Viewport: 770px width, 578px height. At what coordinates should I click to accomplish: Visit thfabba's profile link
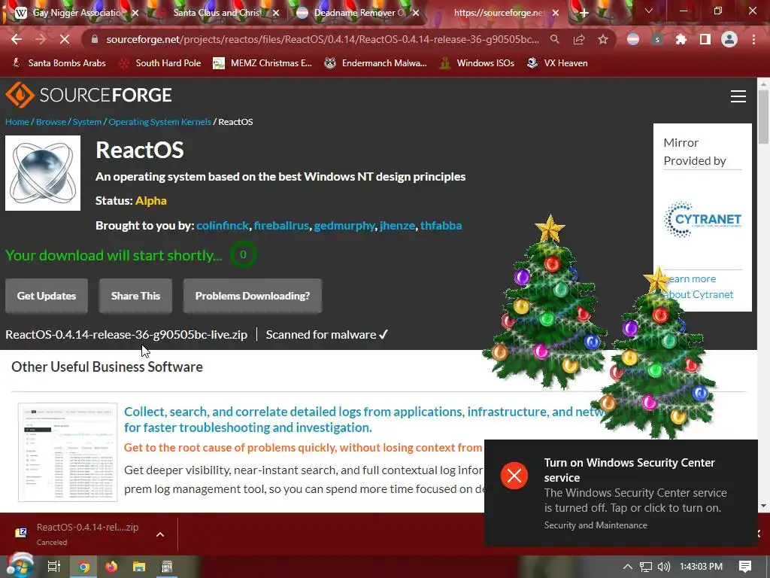(441, 226)
